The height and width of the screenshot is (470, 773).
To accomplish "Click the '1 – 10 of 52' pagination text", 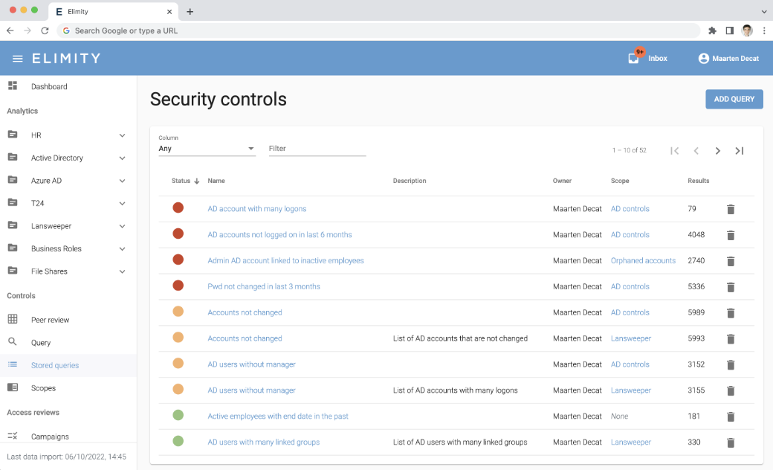I will tap(629, 150).
